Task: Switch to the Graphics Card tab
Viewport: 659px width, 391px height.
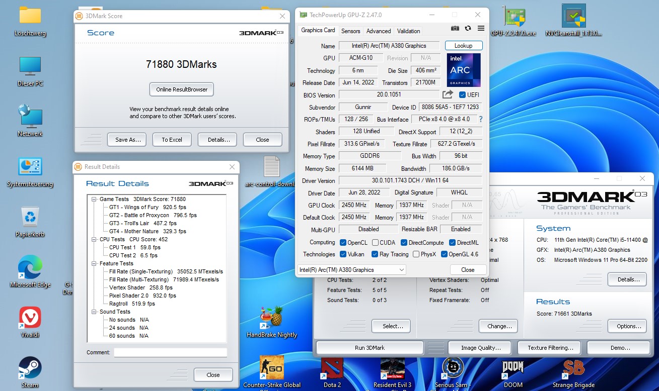Action: click(318, 30)
